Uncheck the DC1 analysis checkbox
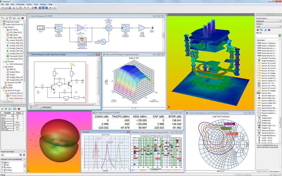 [x=2, y=162]
